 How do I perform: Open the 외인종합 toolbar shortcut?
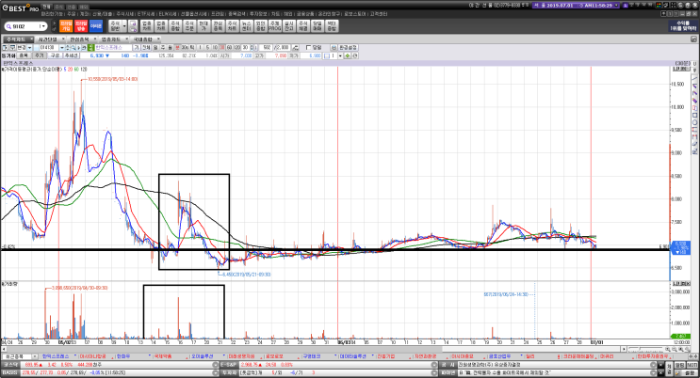click(x=261, y=25)
